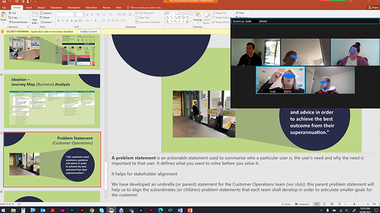Open the Text Direction dropdown

click(145, 13)
